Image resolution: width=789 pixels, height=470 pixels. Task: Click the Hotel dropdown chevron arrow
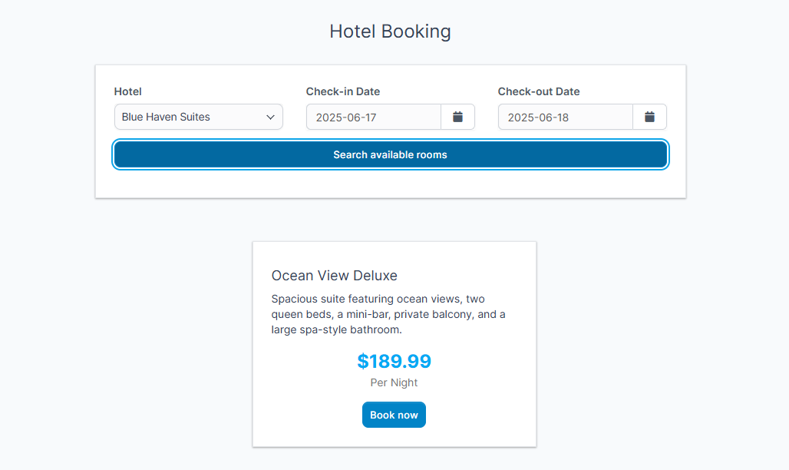(270, 117)
